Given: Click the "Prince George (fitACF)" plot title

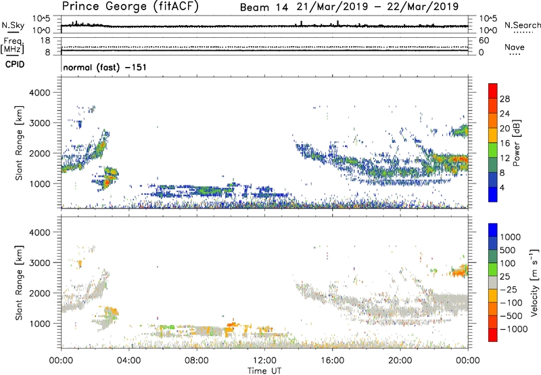Looking at the screenshot, I should pyautogui.click(x=130, y=6).
